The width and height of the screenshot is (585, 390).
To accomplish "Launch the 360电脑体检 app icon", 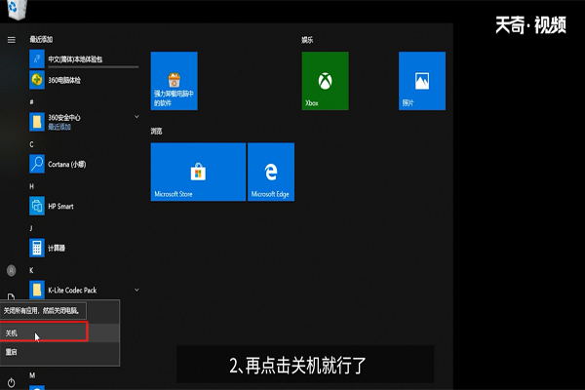I will pyautogui.click(x=37, y=80).
